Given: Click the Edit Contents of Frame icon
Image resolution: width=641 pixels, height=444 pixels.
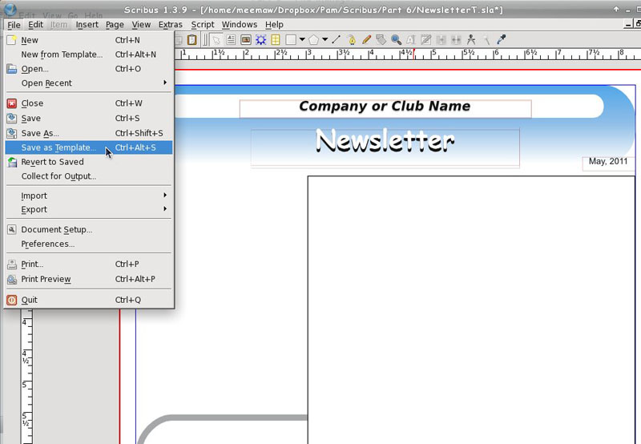Looking at the screenshot, I should tap(411, 40).
